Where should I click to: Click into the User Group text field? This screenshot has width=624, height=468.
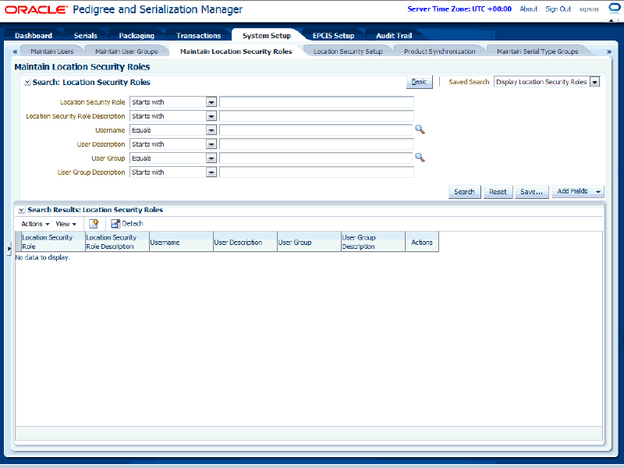click(x=316, y=158)
